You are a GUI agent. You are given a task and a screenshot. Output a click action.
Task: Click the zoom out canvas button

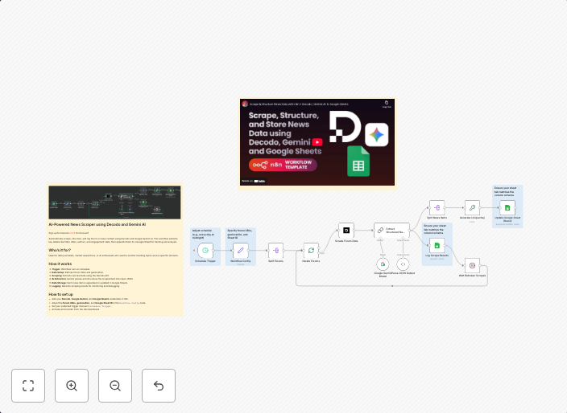115,386
